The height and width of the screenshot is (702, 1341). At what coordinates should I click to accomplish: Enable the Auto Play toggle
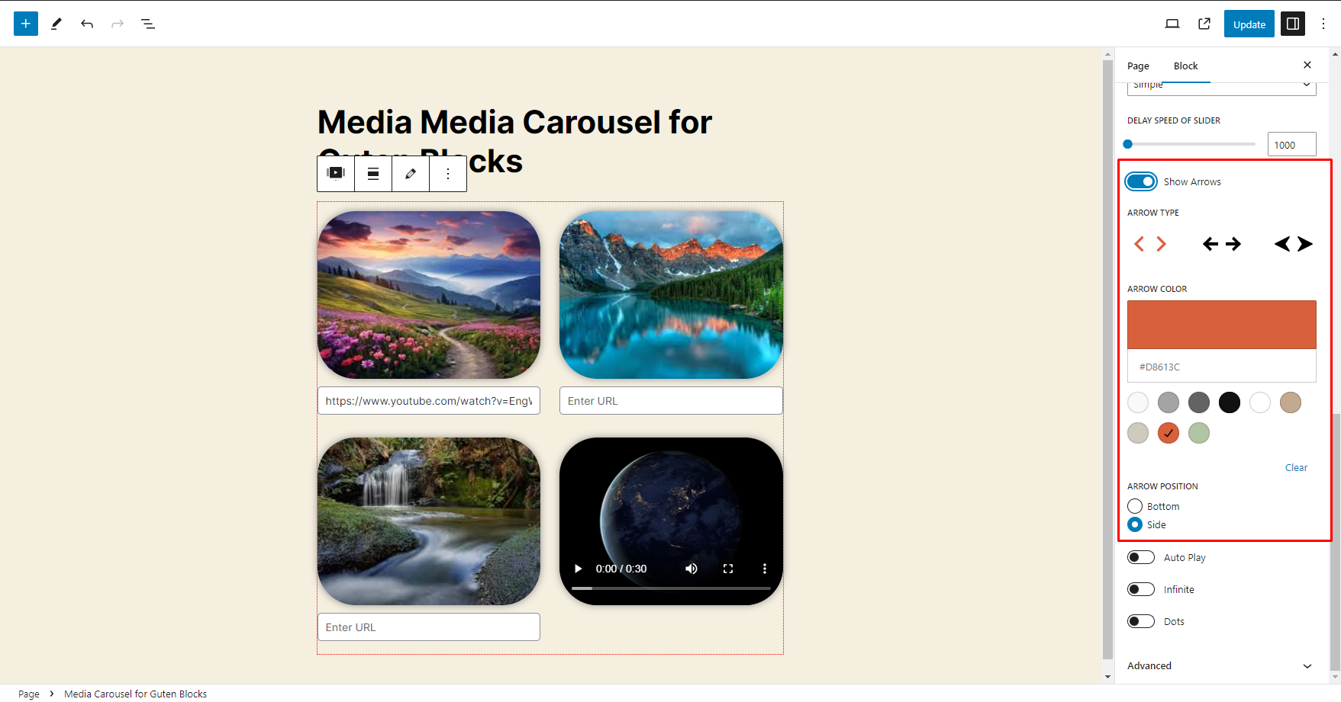tap(1141, 557)
